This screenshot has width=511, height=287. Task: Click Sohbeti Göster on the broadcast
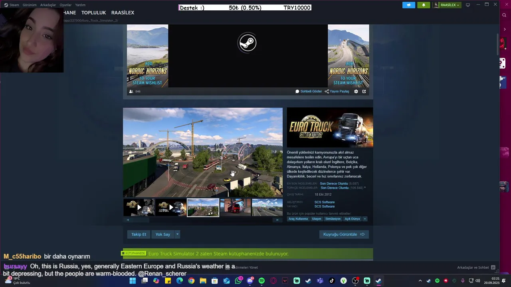point(309,91)
